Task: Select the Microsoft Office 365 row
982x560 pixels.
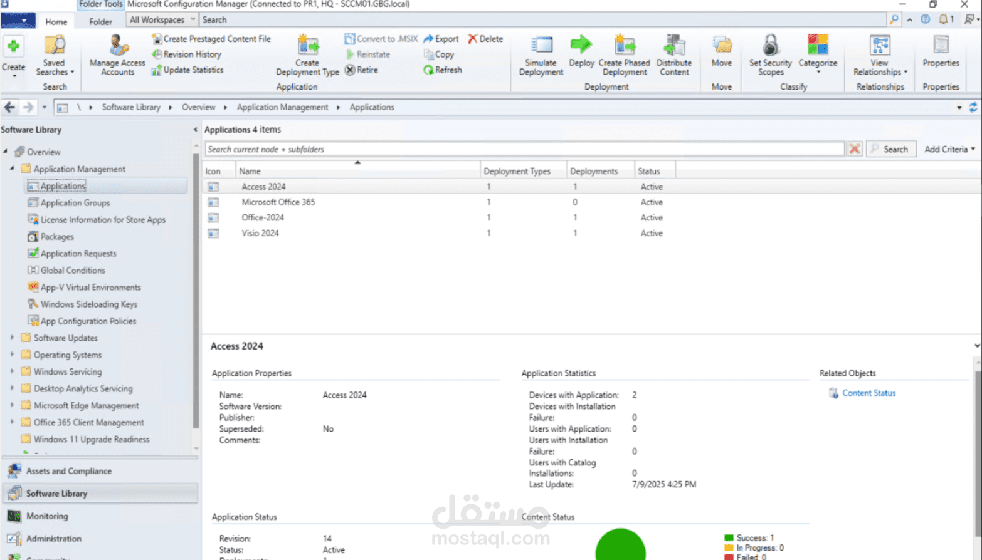Action: click(x=592, y=202)
